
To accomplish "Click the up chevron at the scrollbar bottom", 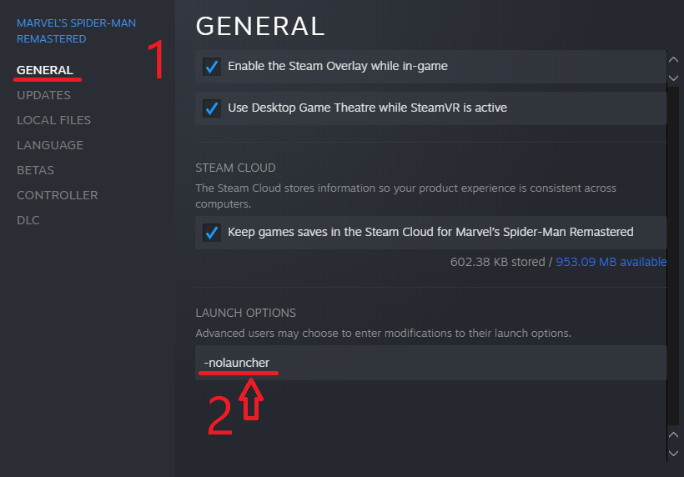I will click(674, 434).
